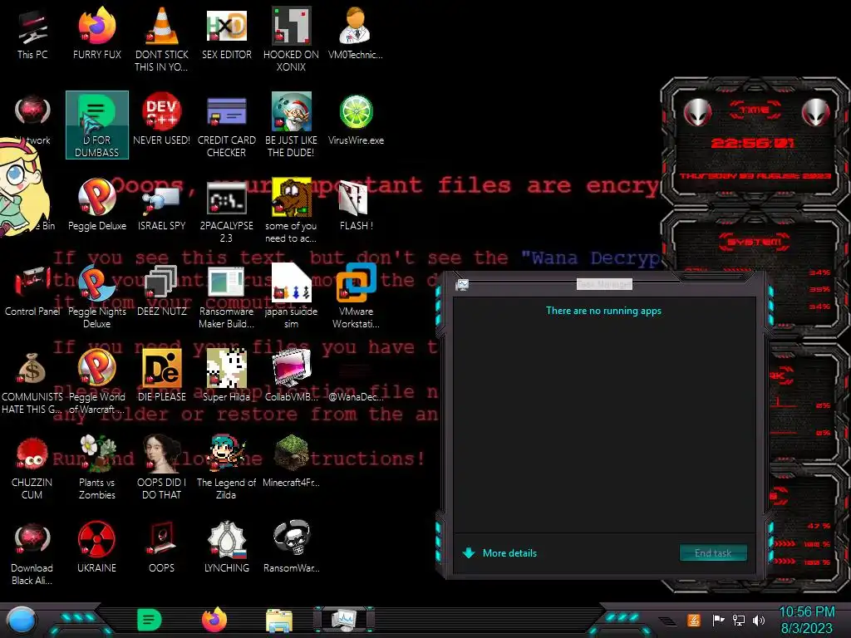Open the network tray icon
851x638 pixels.
739,620
